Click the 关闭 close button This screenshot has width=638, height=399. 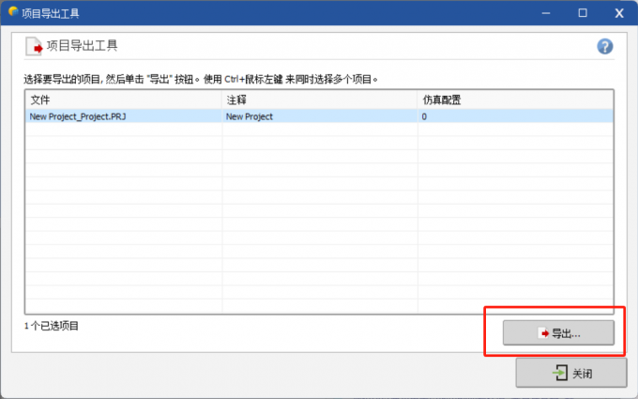tap(571, 373)
